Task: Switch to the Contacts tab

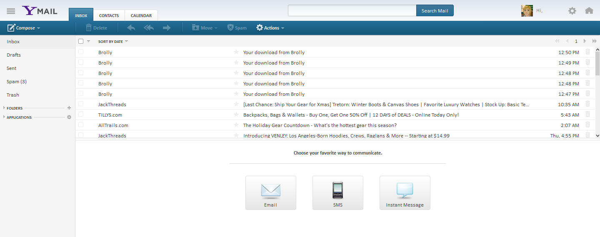Action: [109, 15]
